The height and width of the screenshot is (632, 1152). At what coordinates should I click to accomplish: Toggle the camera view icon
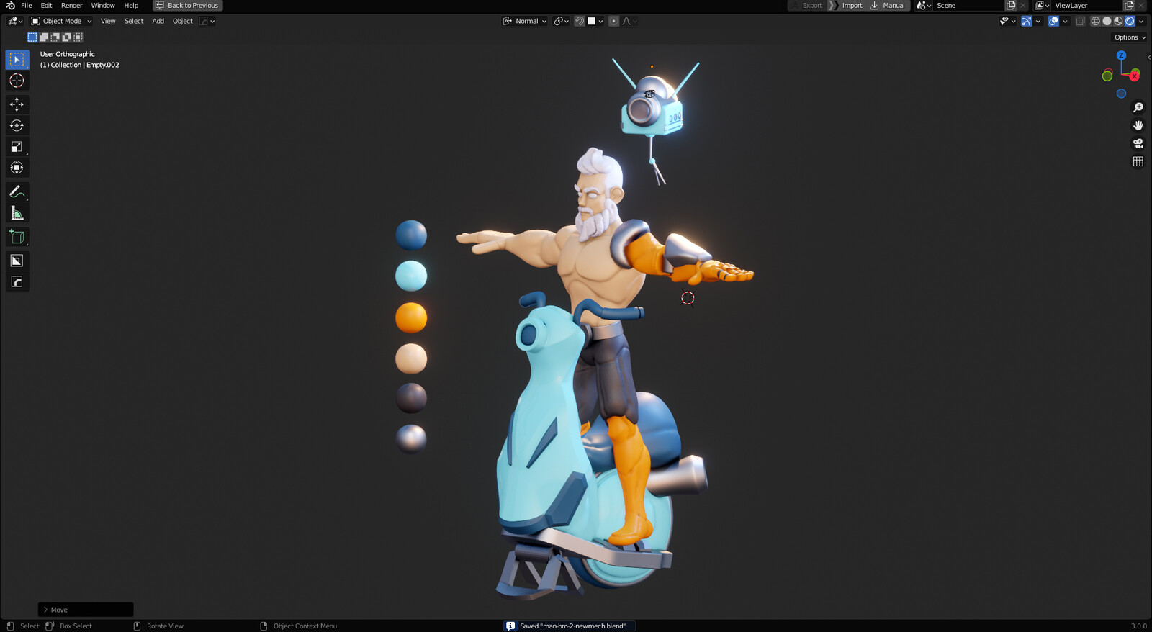pos(1138,143)
